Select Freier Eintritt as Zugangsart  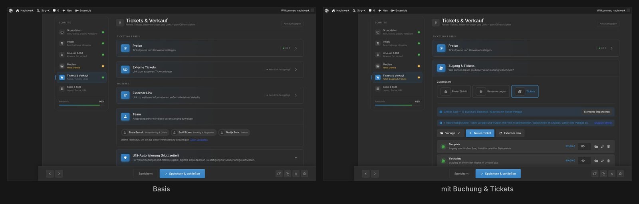pyautogui.click(x=454, y=91)
